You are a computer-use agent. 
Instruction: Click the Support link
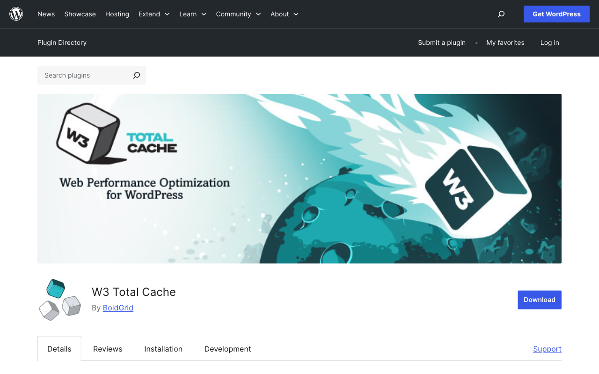pyautogui.click(x=547, y=349)
